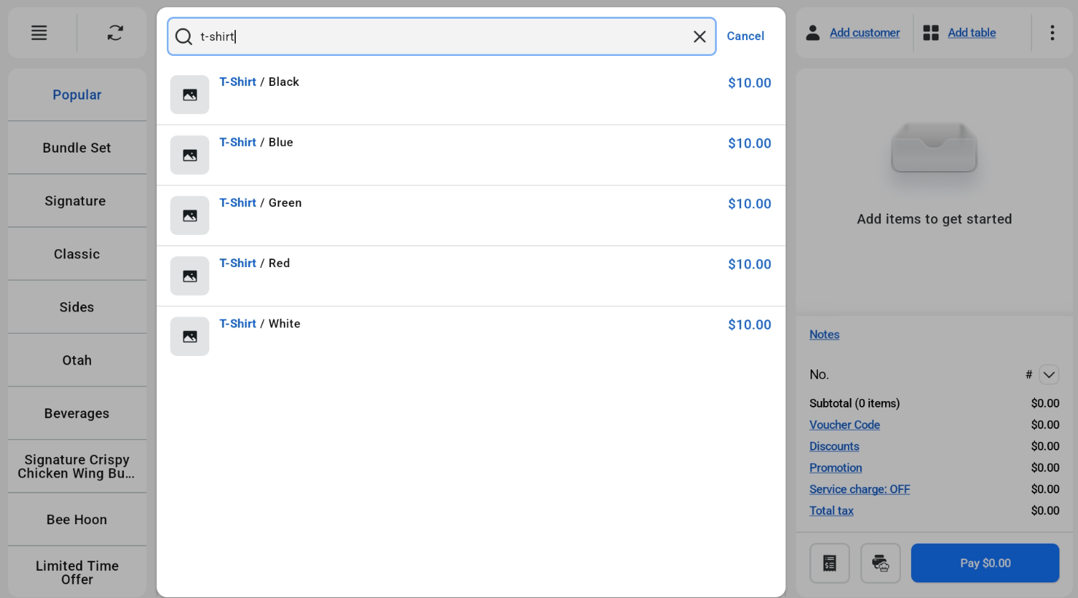This screenshot has height=598, width=1078.
Task: Click the $10.00 price of T-Shirt Red
Action: coord(750,264)
